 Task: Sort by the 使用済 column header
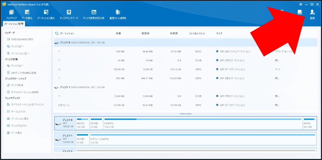145,33
